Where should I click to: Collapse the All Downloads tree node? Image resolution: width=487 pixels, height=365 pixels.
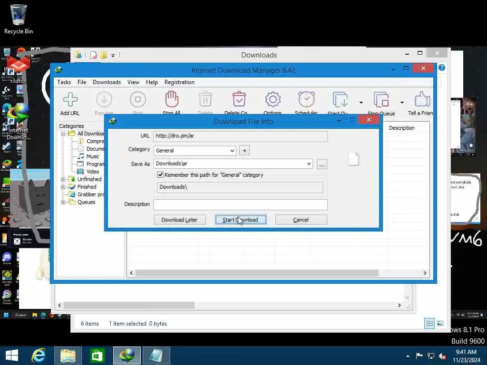(63, 134)
